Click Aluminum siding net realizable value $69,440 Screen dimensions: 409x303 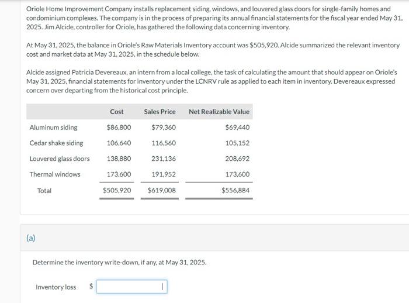coord(237,128)
